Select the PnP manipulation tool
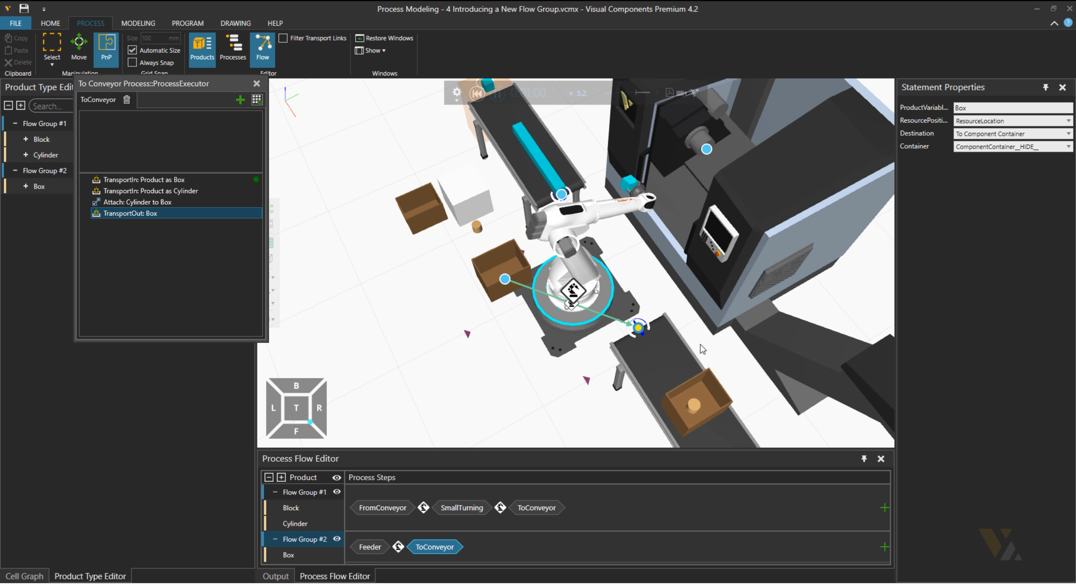This screenshot has height=584, width=1076. 106,47
